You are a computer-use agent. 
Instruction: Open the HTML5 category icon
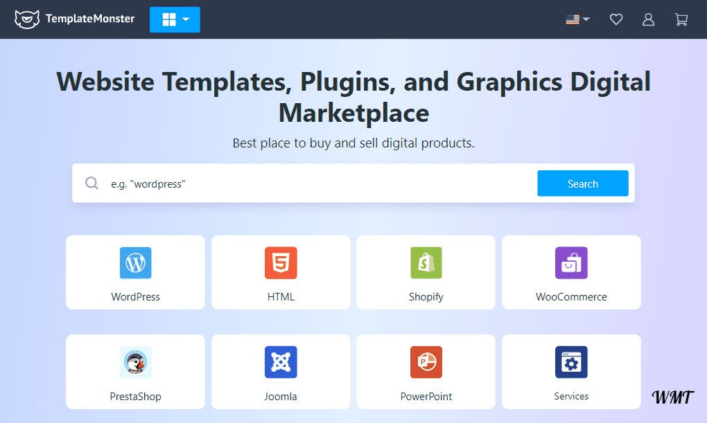pyautogui.click(x=281, y=262)
